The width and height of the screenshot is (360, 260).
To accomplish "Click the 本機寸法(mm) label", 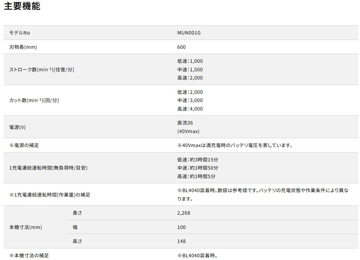I will [26, 227].
